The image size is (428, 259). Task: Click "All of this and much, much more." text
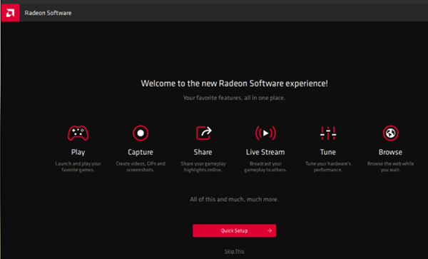click(x=234, y=199)
